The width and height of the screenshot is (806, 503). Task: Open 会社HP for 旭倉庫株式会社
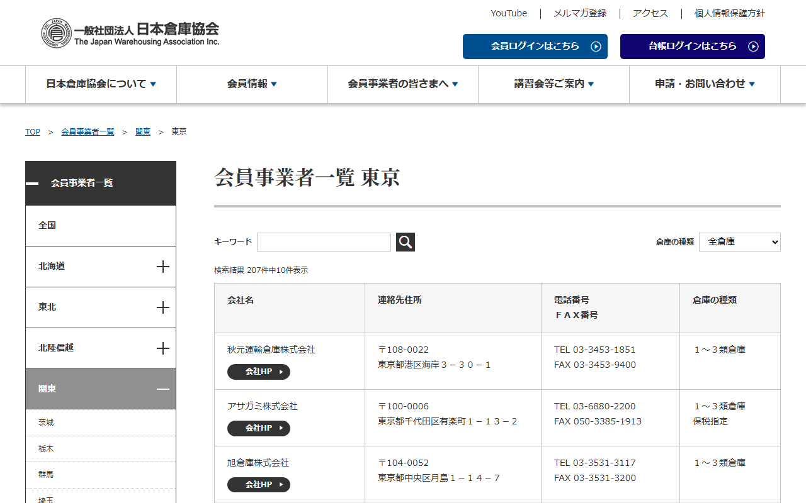coord(259,485)
